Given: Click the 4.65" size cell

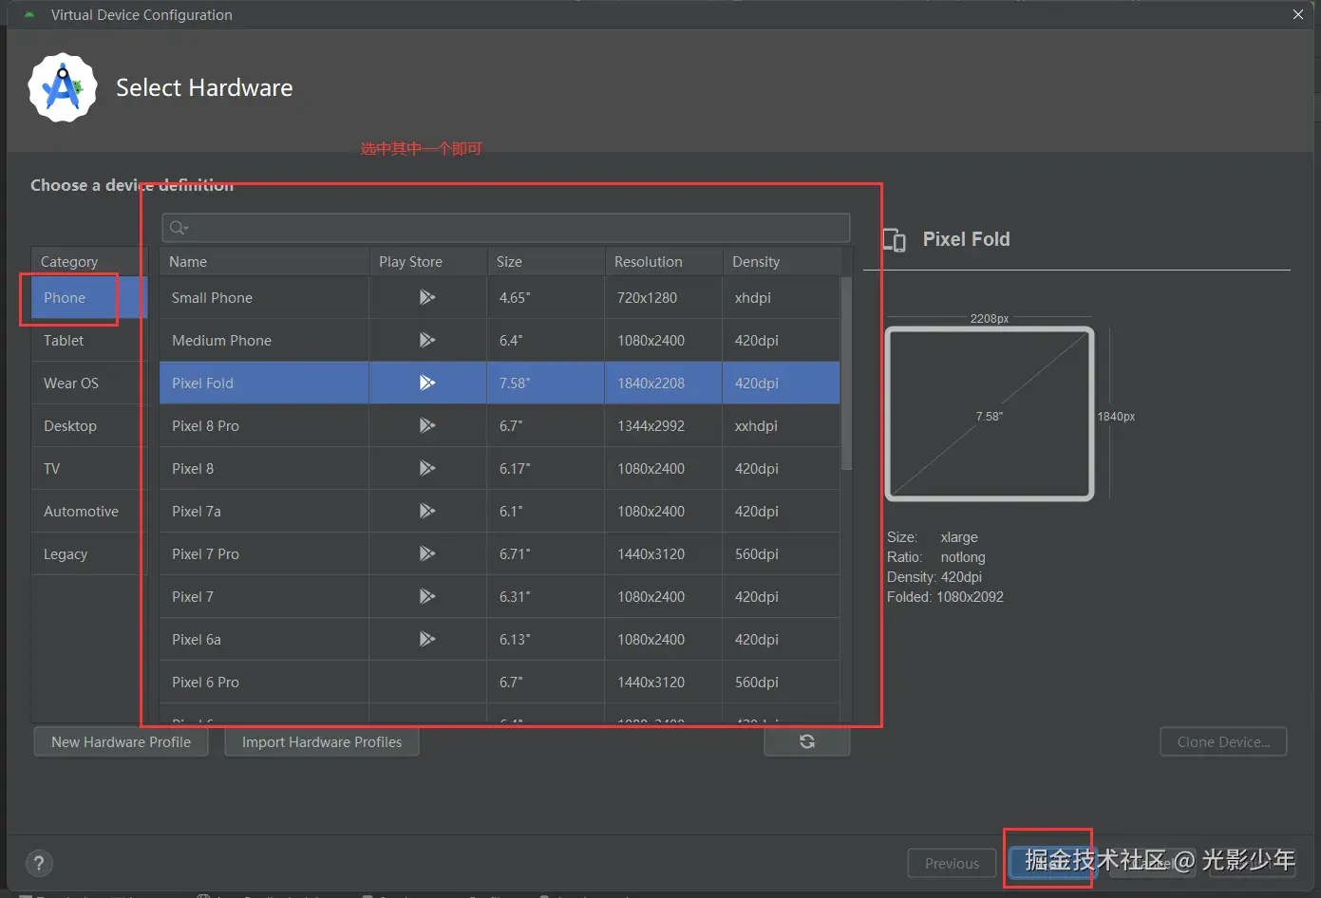Looking at the screenshot, I should (x=545, y=297).
